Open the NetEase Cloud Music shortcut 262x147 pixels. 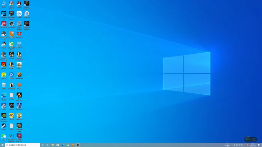pos(4,25)
